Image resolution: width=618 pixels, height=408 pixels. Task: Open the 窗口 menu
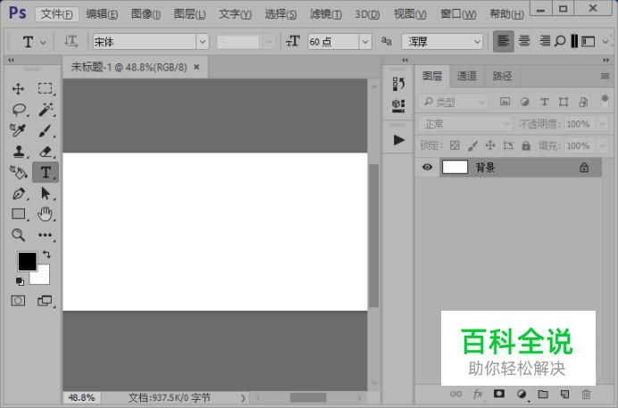458,14
